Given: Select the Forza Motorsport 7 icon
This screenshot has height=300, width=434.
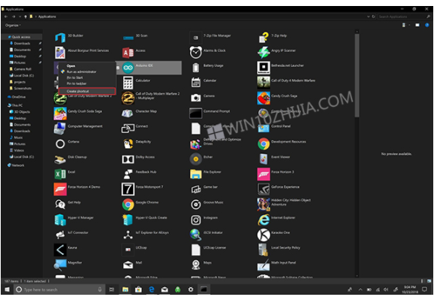Looking at the screenshot, I should tap(128, 189).
